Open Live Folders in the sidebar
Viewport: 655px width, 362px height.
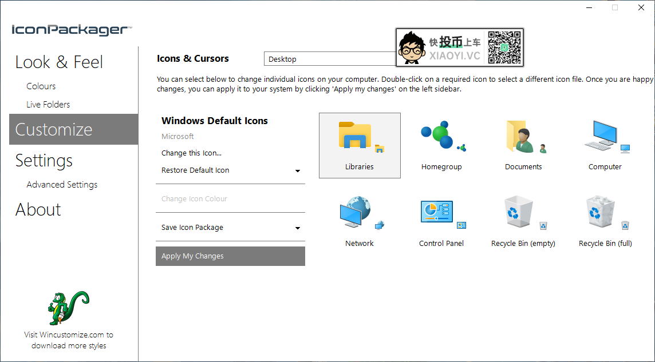[48, 105]
